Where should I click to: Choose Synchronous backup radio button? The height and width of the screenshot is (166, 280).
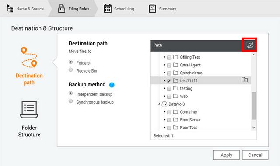point(71,101)
